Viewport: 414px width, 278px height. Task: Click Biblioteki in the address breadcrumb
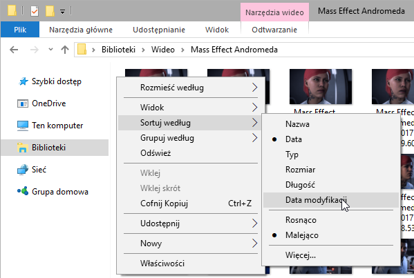tap(119, 50)
